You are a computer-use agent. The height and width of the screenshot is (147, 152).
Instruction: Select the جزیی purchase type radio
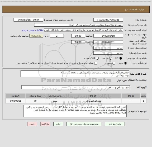126,63
